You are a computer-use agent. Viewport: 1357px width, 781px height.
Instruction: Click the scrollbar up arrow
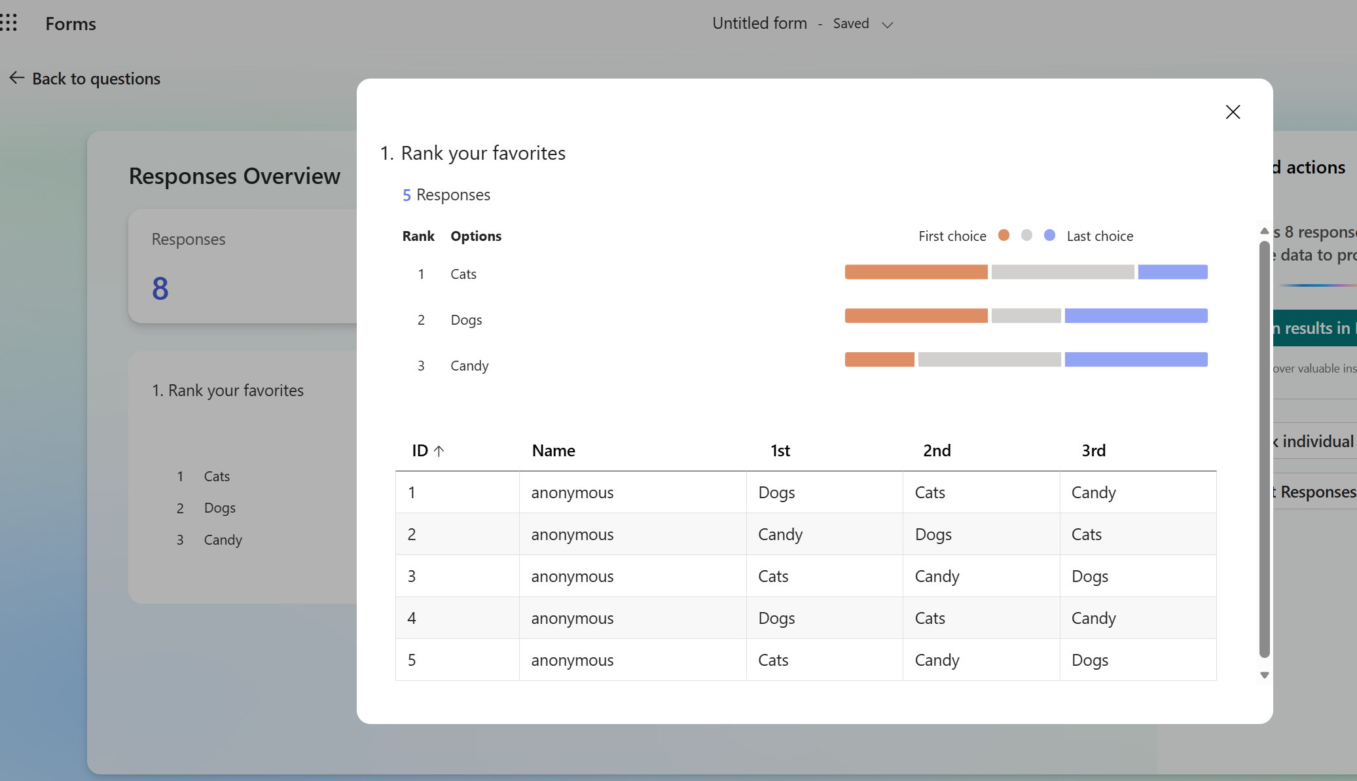tap(1265, 231)
